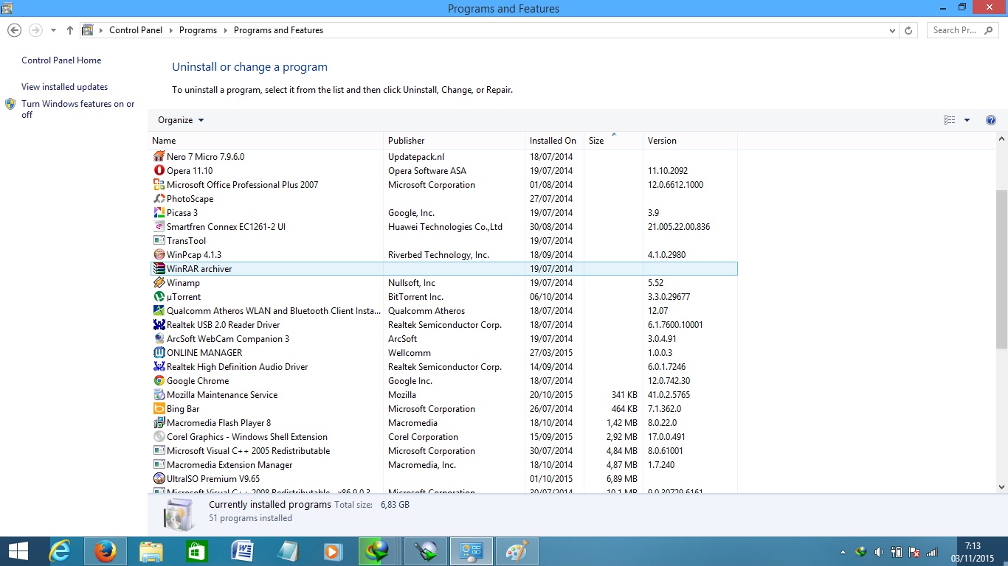Click the WinPcap 4.1.3 icon

pyautogui.click(x=159, y=254)
